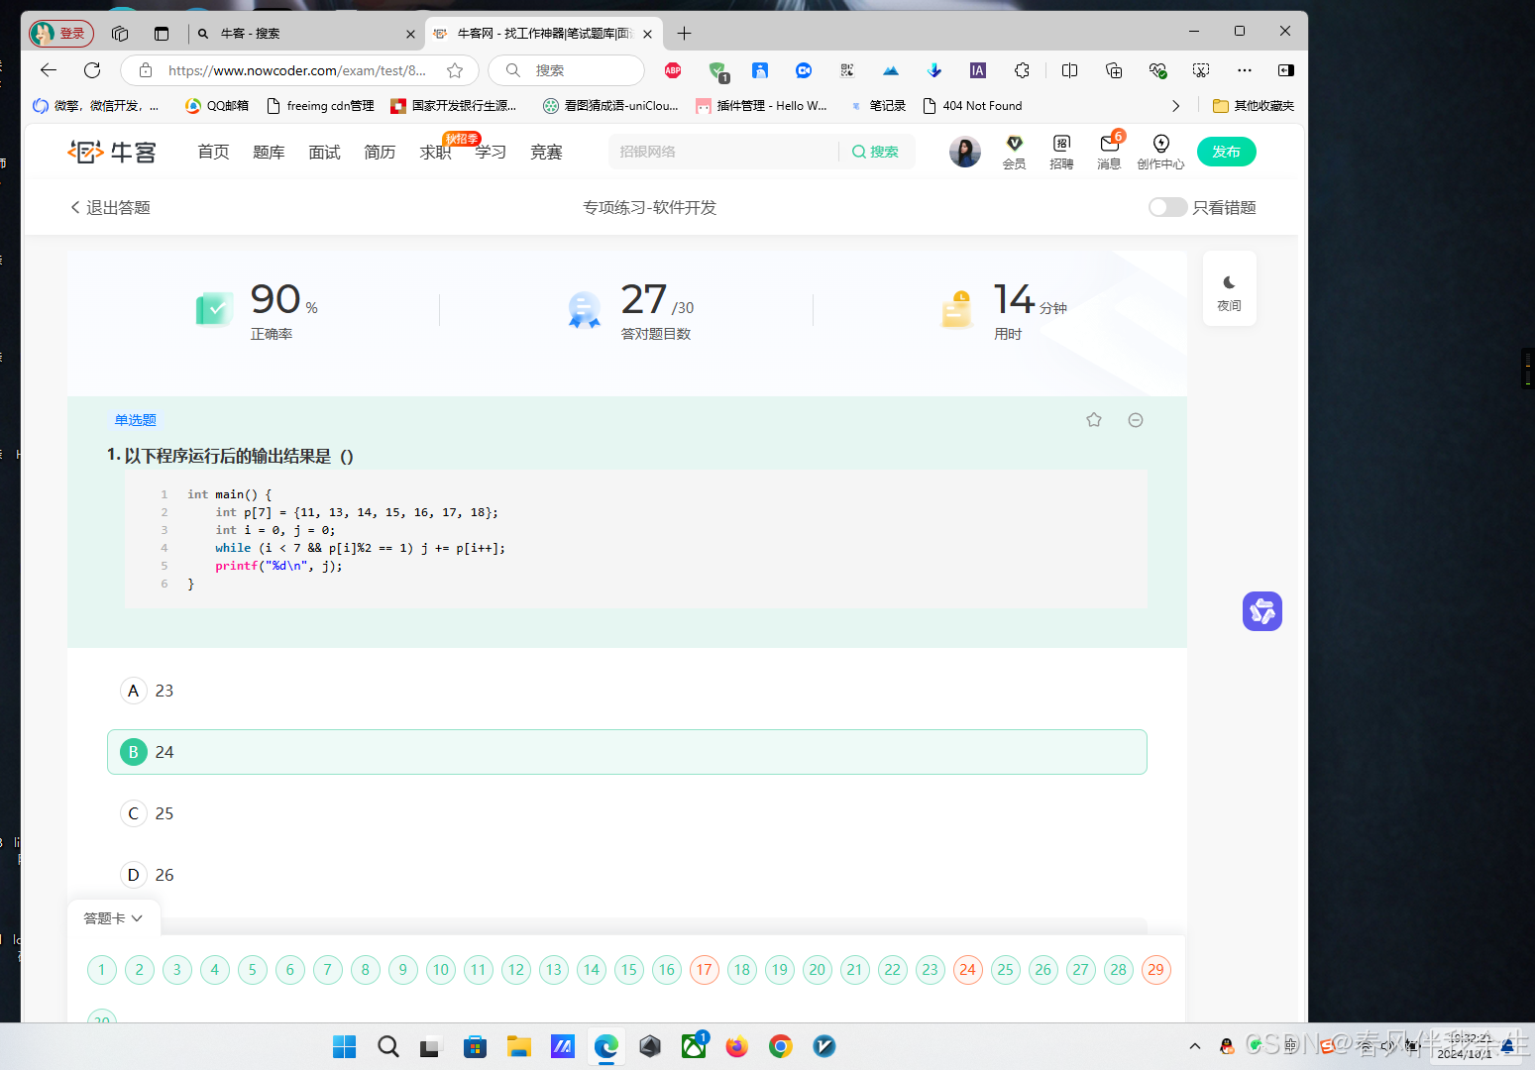Open the 简历 nav item
This screenshot has height=1070, width=1535.
click(x=380, y=152)
